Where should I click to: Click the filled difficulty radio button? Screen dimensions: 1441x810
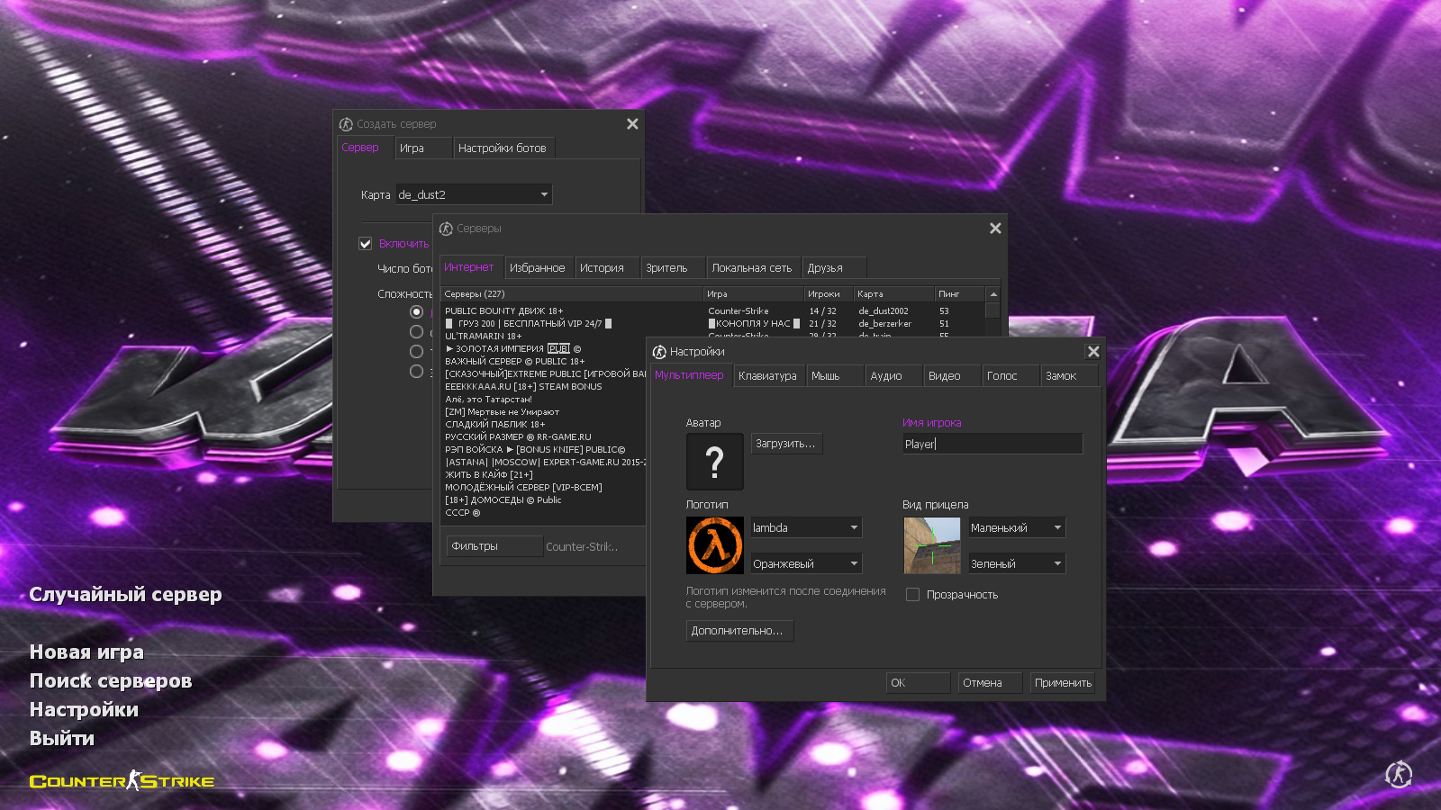(x=416, y=311)
